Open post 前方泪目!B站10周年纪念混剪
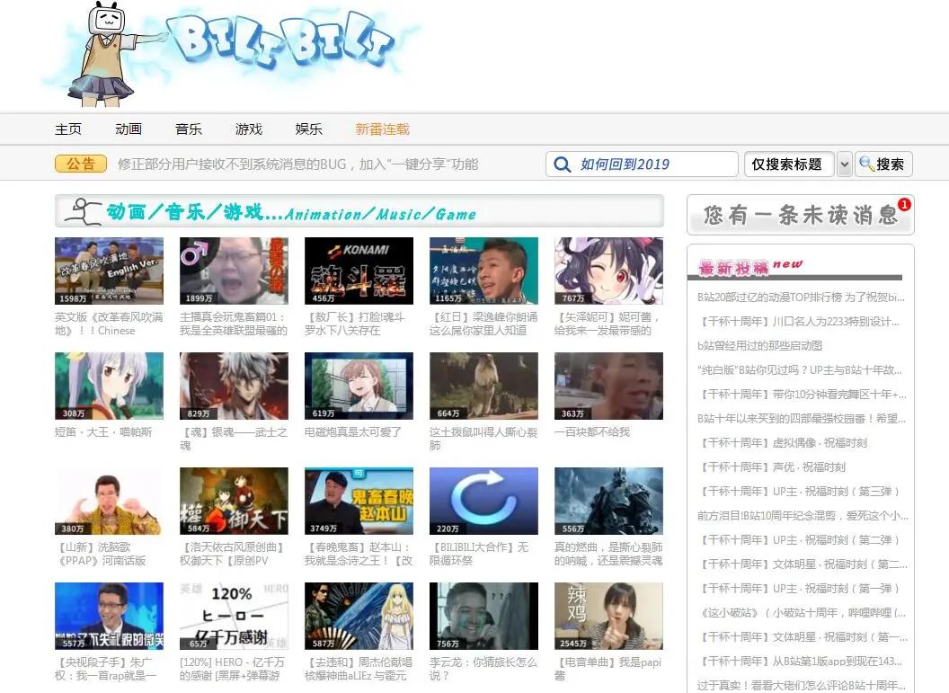Image resolution: width=949 pixels, height=693 pixels. tap(803, 515)
